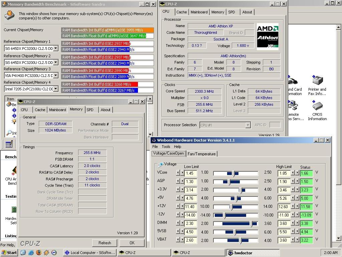
Task: Select the SPD tab in the memory CPU-Z window
Action: point(90,110)
